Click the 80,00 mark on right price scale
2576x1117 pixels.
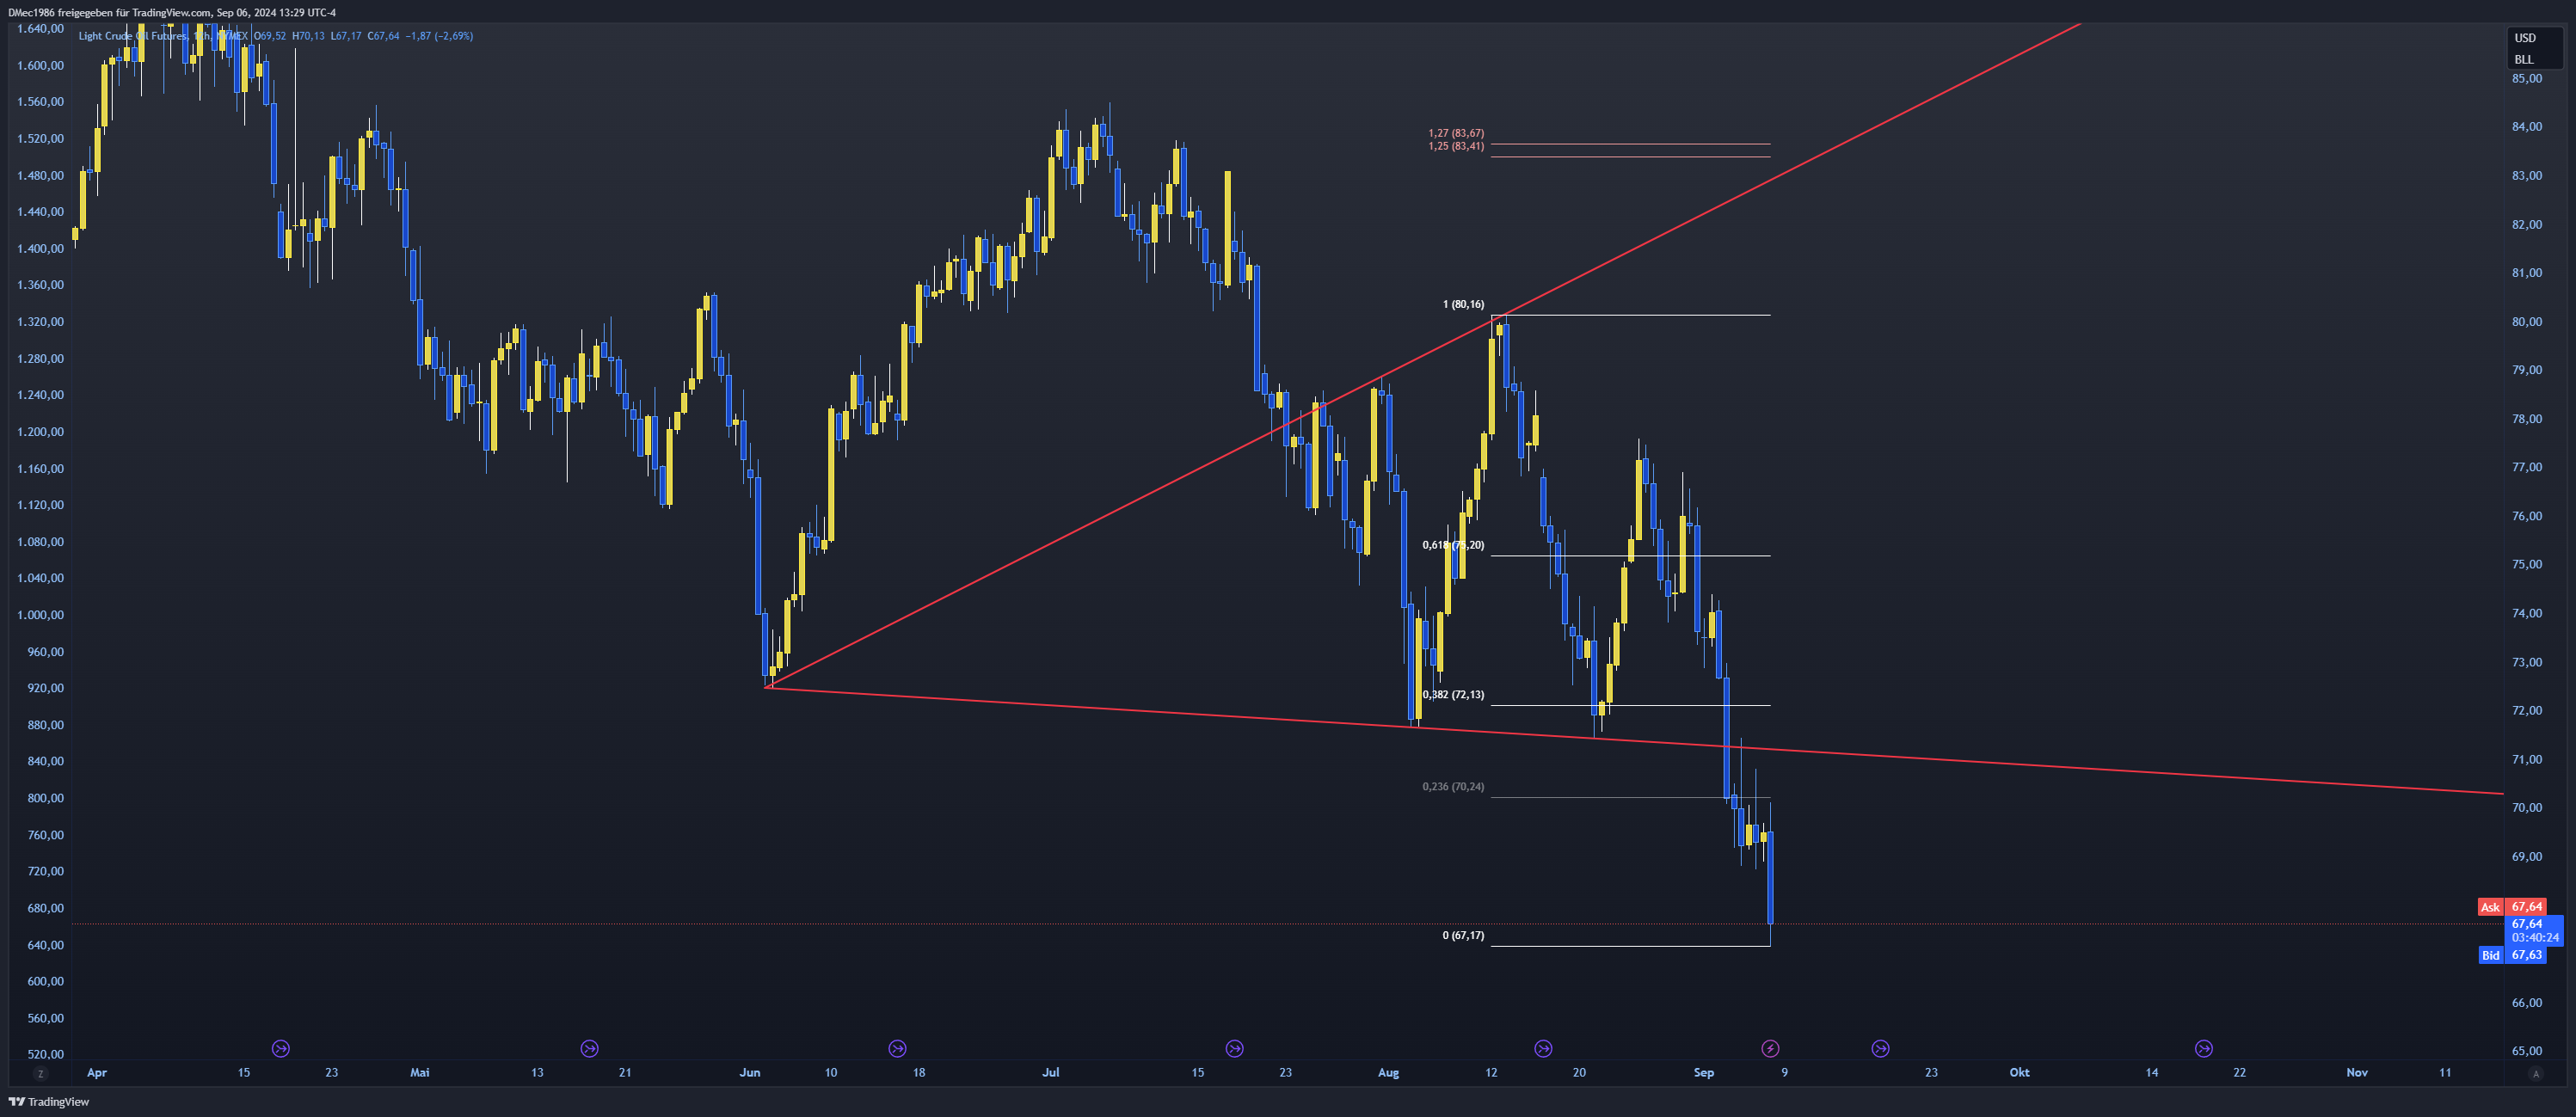coord(2527,322)
